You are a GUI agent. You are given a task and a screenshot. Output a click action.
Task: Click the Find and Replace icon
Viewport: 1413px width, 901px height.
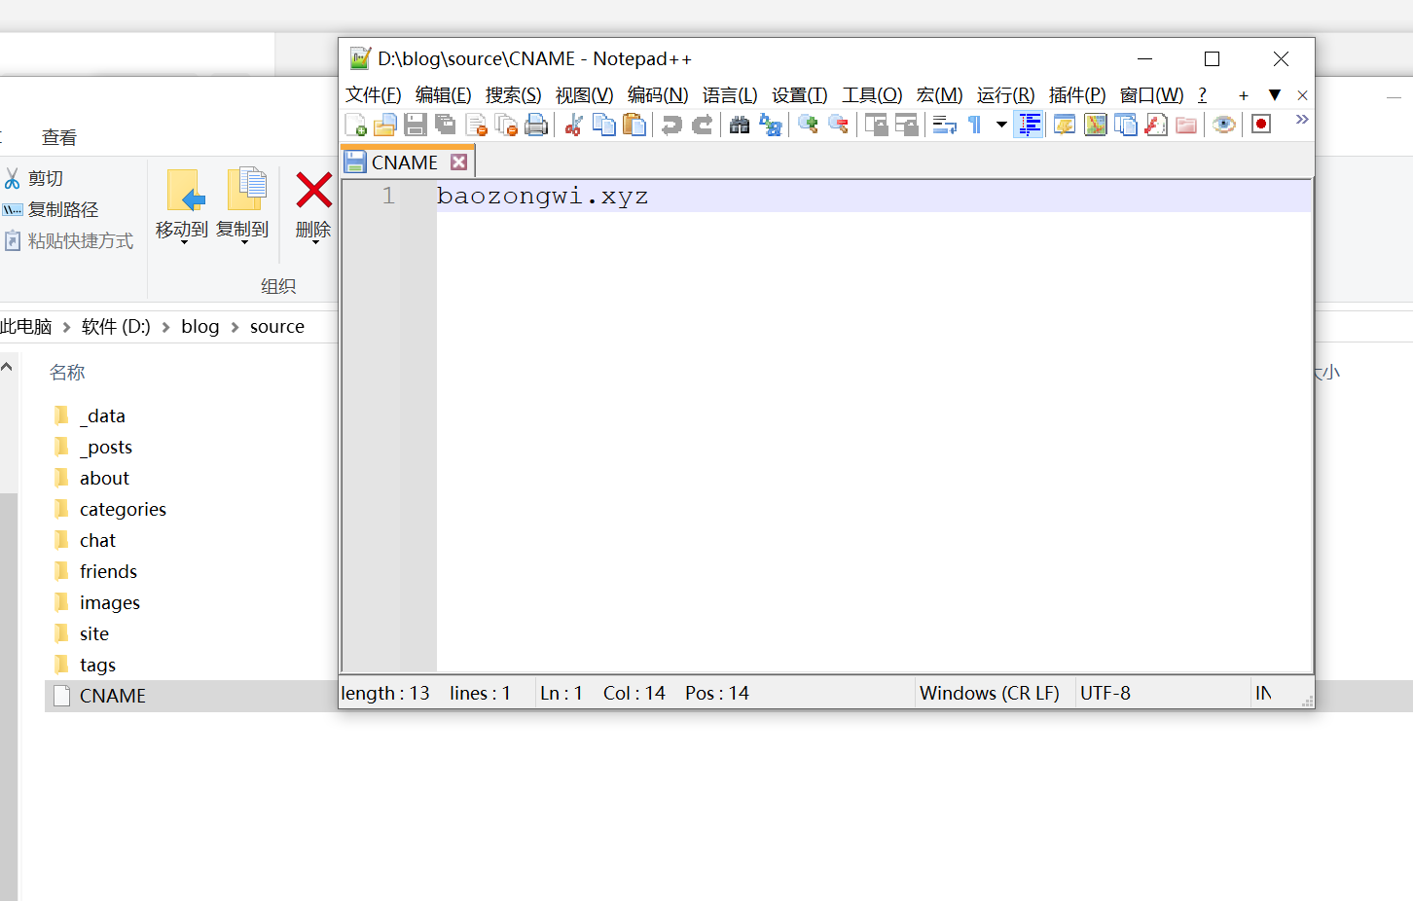coord(771,125)
